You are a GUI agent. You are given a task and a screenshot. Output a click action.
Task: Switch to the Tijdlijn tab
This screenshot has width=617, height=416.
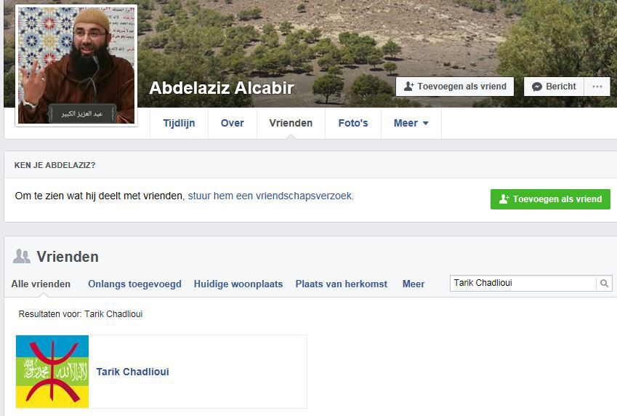[x=179, y=124]
